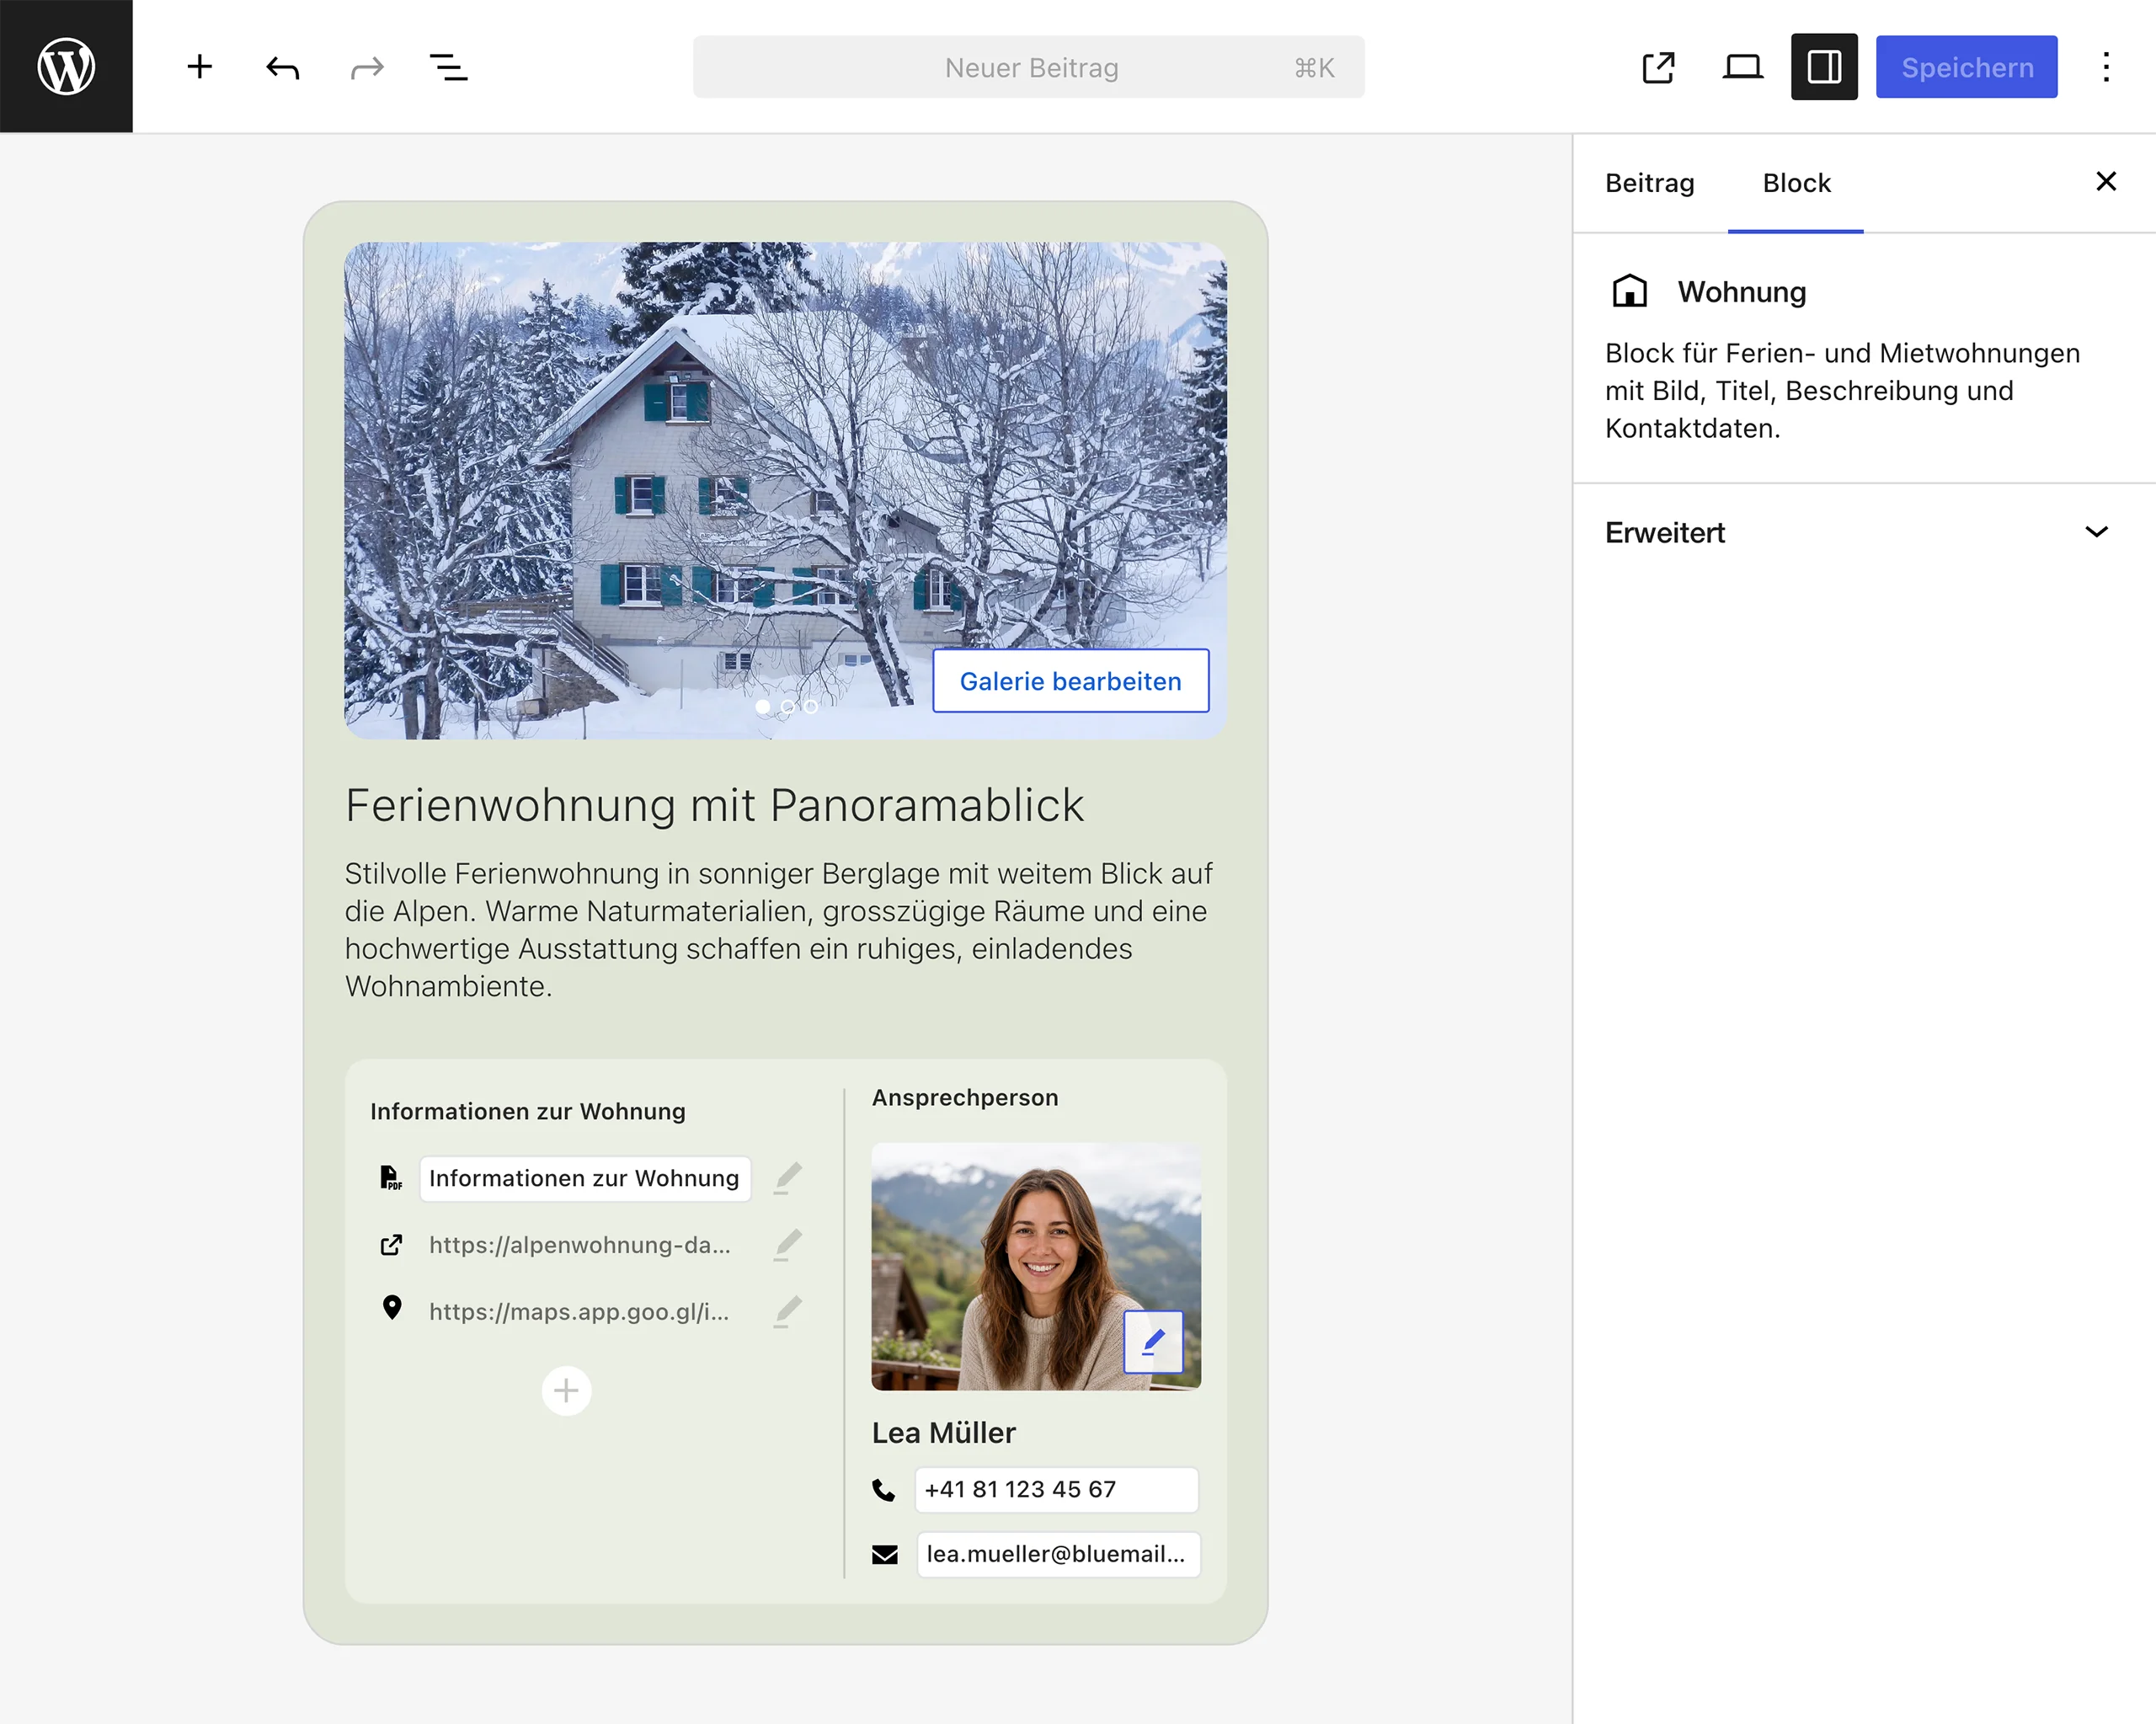Undo the last change

[283, 67]
